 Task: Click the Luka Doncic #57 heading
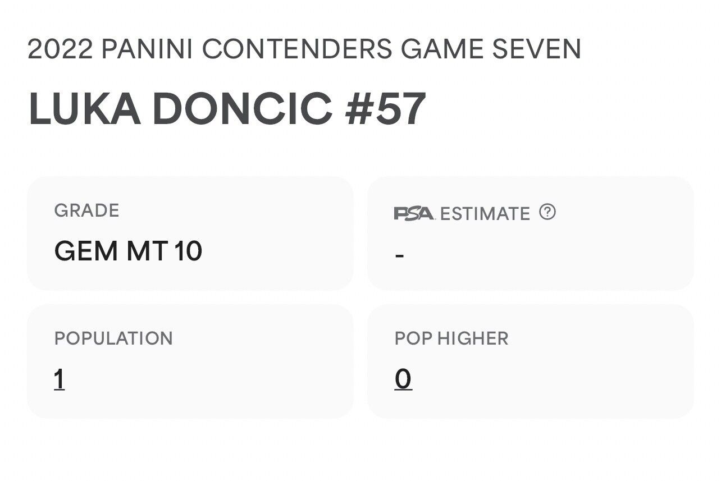[227, 108]
